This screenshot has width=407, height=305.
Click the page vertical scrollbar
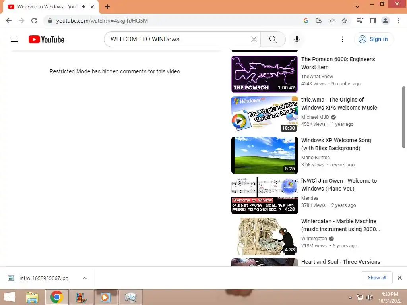[404, 117]
